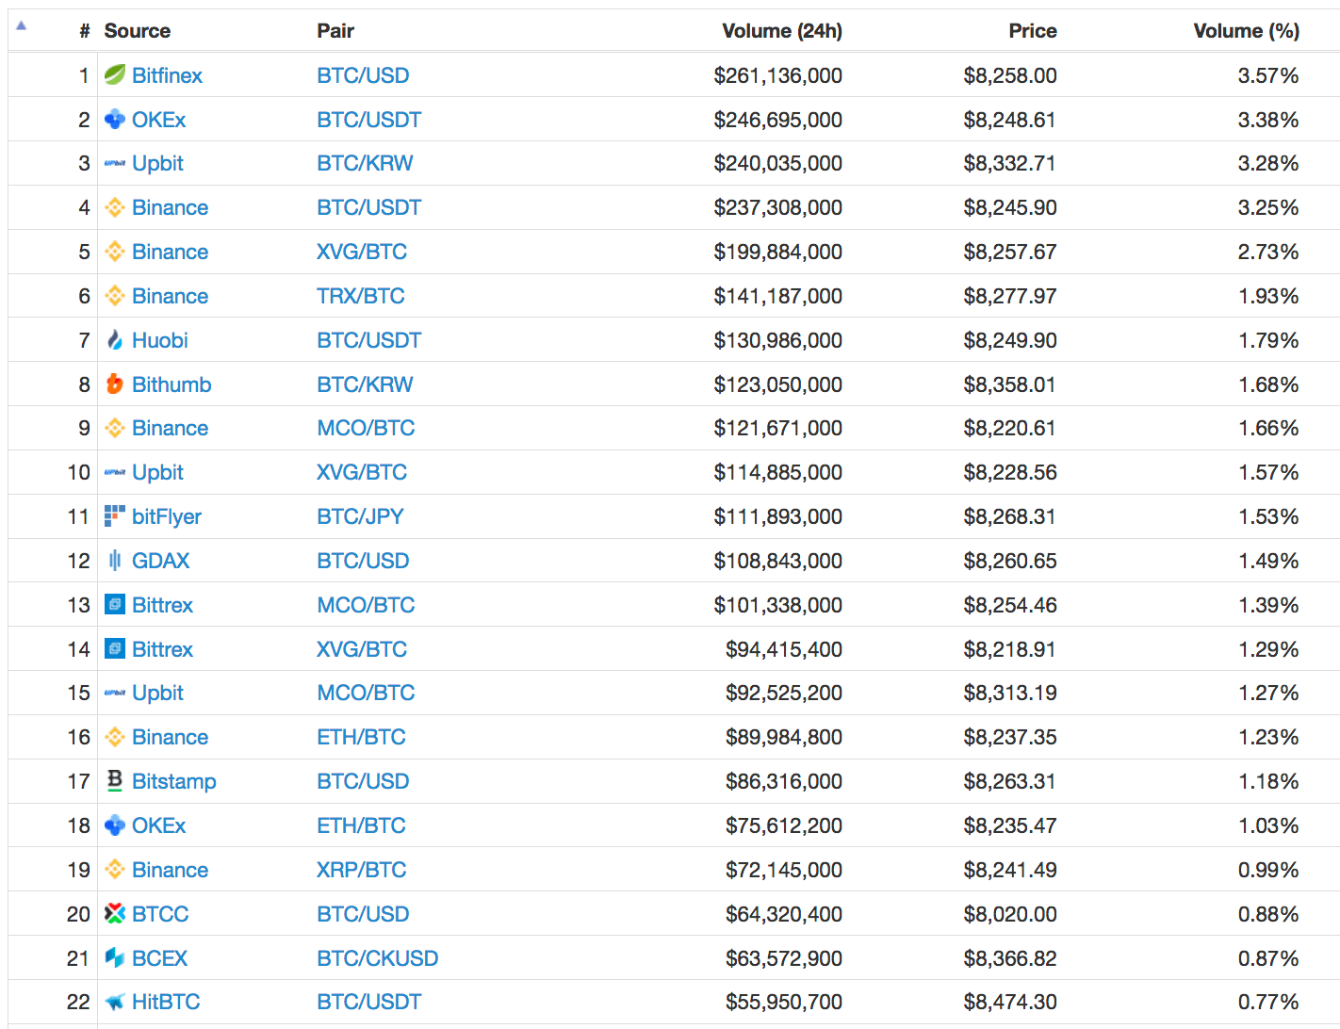
Task: Sort table by Source column header
Action: (x=138, y=31)
